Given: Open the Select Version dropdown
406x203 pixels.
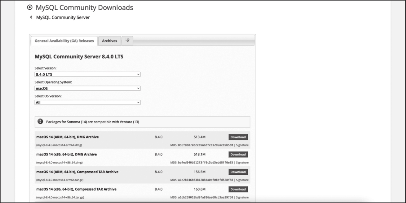Looking at the screenshot, I should tap(87, 74).
